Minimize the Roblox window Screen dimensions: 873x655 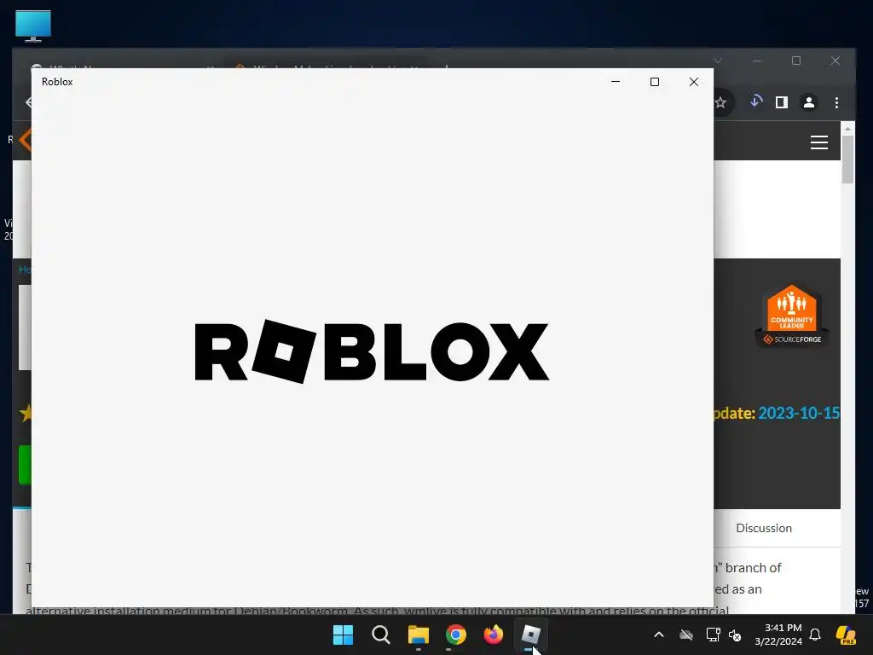(x=616, y=81)
